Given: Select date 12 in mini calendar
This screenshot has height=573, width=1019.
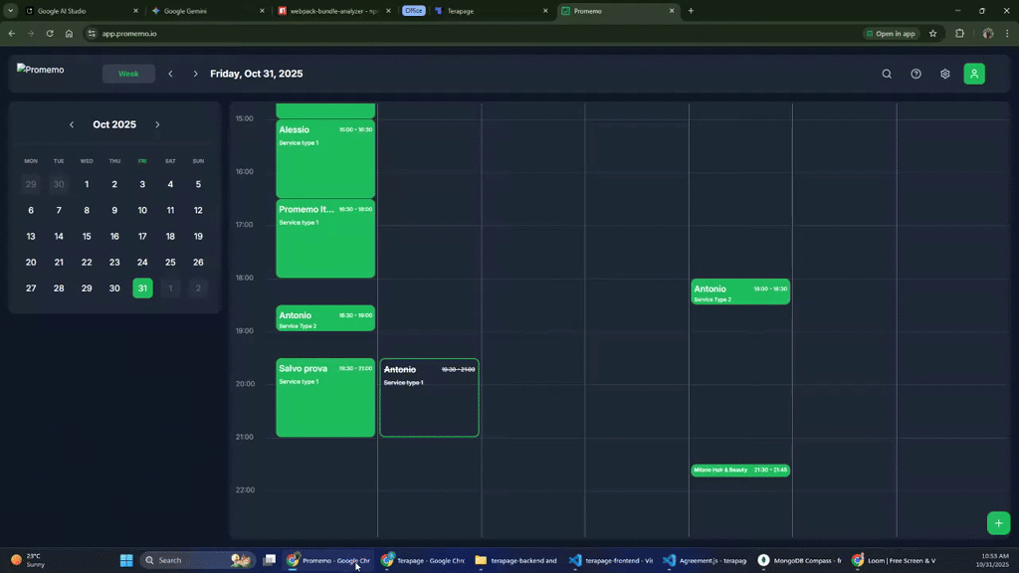Looking at the screenshot, I should pos(198,211).
